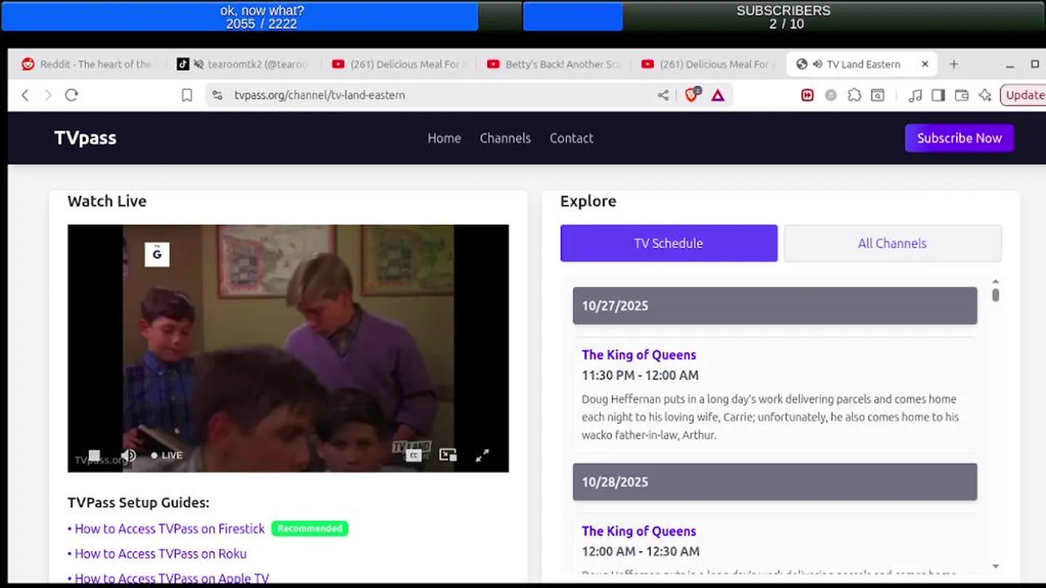The height and width of the screenshot is (588, 1046).
Task: Click the grey circular extension icon
Action: 830,96
